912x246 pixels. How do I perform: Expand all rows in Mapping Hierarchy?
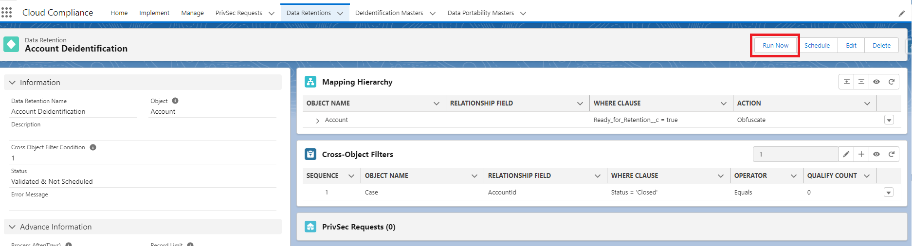(x=846, y=82)
